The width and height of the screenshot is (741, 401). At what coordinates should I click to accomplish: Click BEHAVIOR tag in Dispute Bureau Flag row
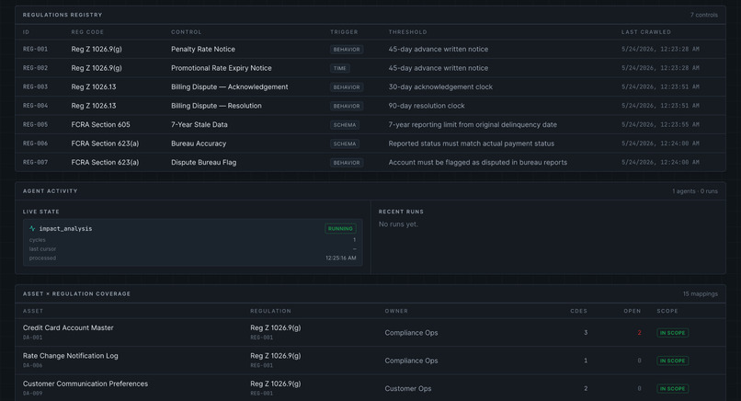(x=347, y=163)
